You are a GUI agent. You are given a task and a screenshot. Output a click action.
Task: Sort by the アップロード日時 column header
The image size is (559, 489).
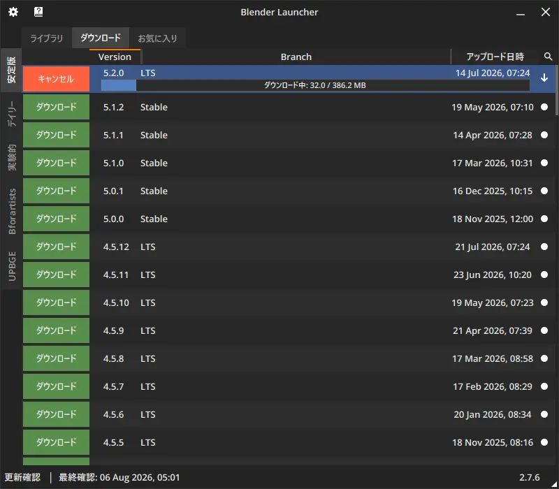point(495,57)
